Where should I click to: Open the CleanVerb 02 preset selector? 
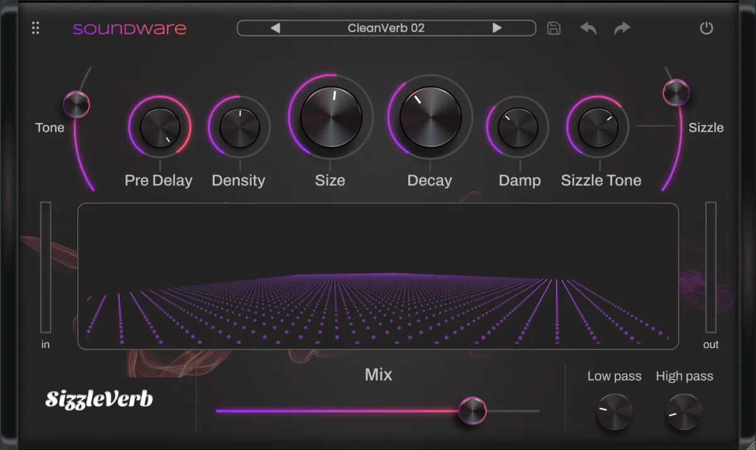pos(386,28)
